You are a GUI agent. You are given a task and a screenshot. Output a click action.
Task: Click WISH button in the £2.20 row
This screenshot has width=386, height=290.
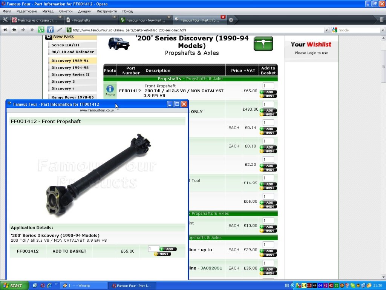pyautogui.click(x=268, y=170)
